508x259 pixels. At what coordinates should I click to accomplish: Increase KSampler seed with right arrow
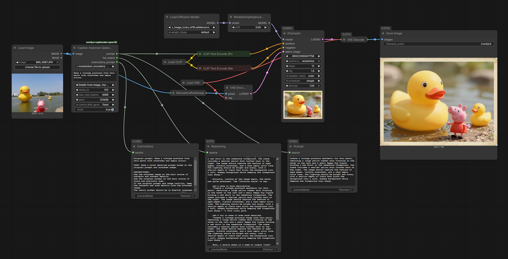coord(319,56)
